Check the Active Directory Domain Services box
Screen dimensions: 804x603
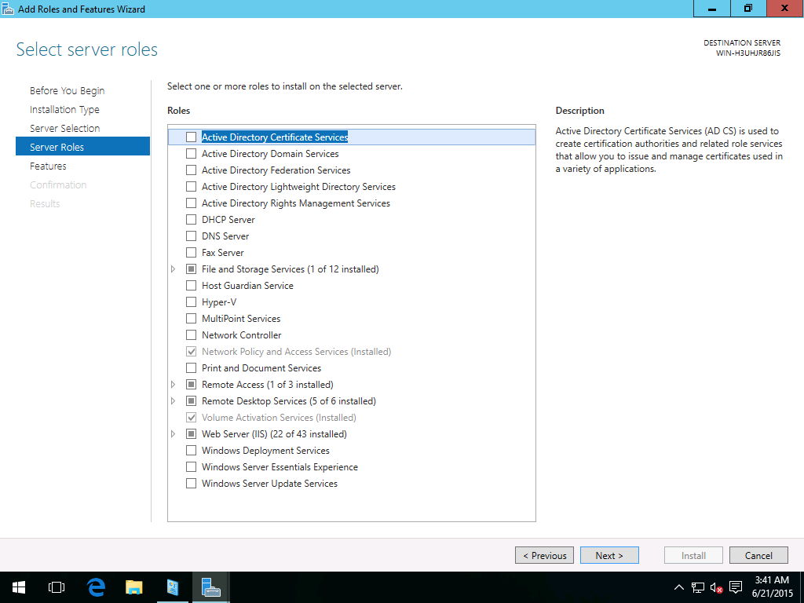point(191,154)
